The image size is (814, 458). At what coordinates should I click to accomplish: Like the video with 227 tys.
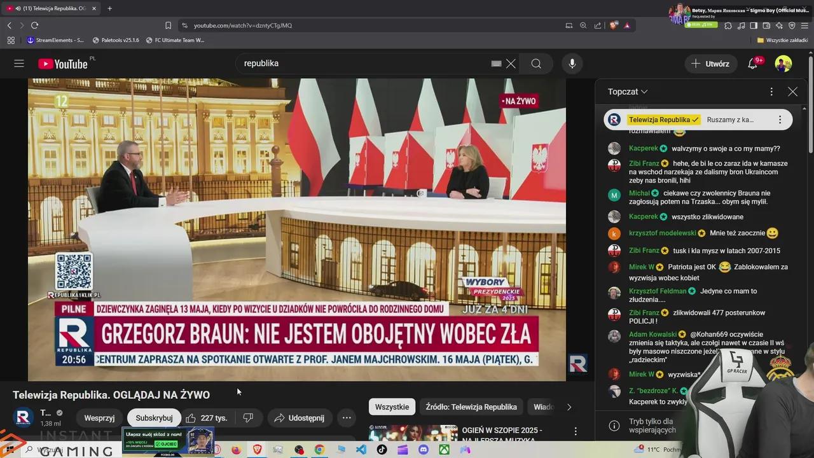tap(206, 418)
